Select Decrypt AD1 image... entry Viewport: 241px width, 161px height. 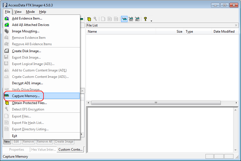[x=41, y=83]
